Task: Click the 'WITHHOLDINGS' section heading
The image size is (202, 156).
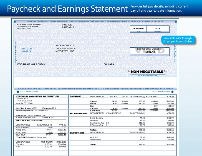Action: [79, 113]
